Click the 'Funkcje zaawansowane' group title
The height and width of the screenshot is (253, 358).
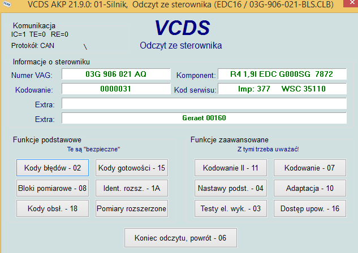(x=230, y=139)
